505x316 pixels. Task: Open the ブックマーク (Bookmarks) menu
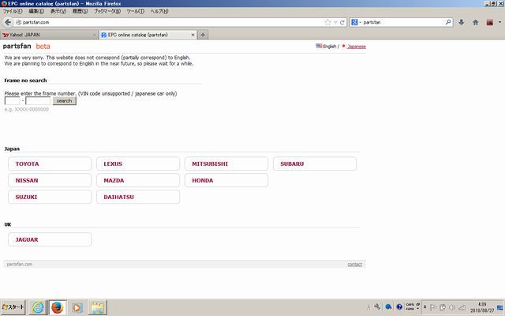tap(107, 11)
